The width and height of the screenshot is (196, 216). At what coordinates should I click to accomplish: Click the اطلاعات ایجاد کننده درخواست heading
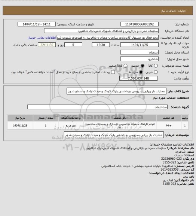172,173
